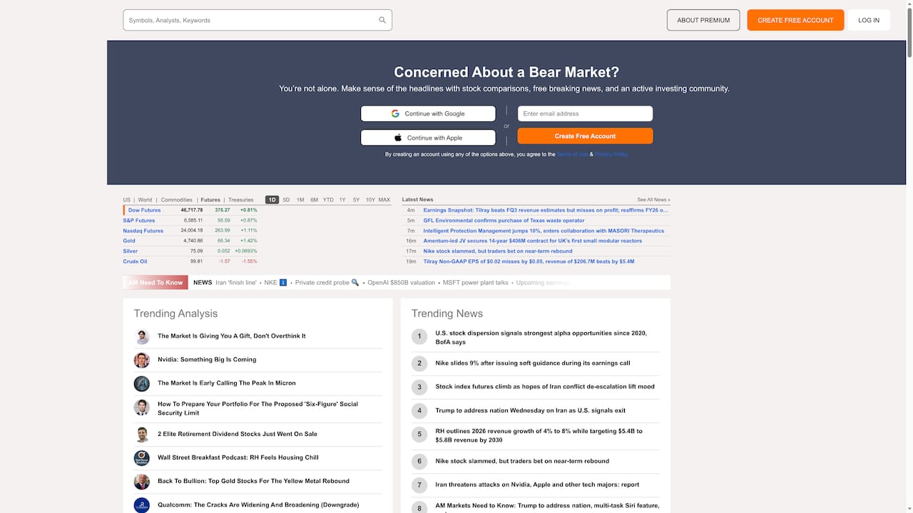This screenshot has height=513, width=913.
Task: Click the search magnifier icon
Action: 382,21
